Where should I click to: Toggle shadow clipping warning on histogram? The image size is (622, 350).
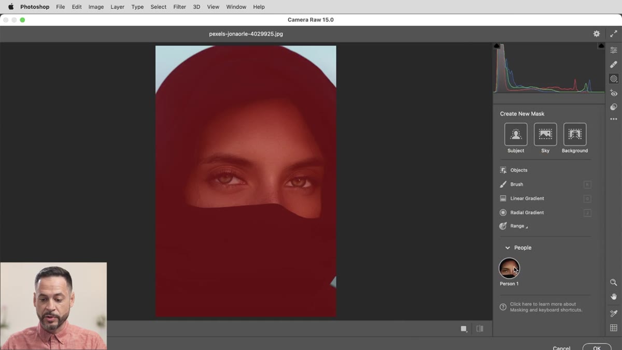click(497, 46)
